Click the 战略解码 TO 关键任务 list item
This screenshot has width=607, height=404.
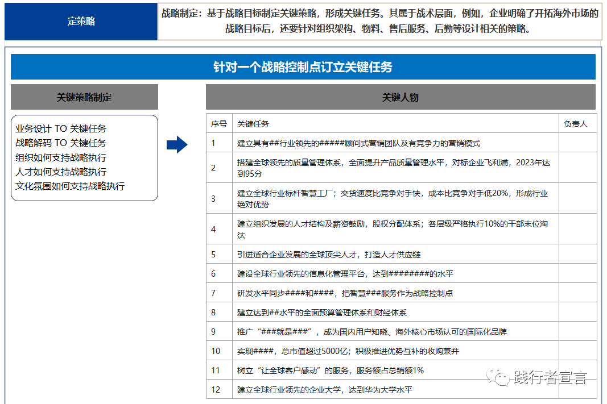tap(61, 143)
